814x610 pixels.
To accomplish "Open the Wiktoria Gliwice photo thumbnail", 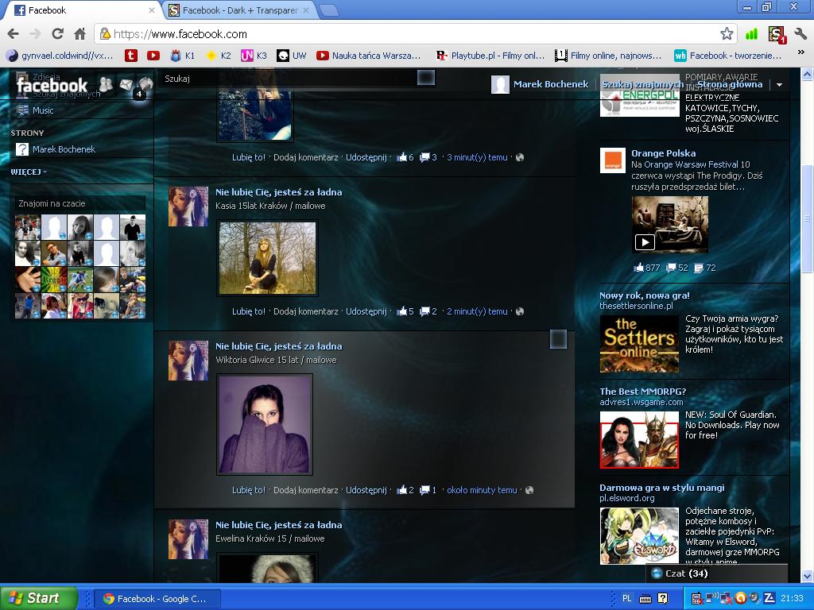I will [265, 424].
